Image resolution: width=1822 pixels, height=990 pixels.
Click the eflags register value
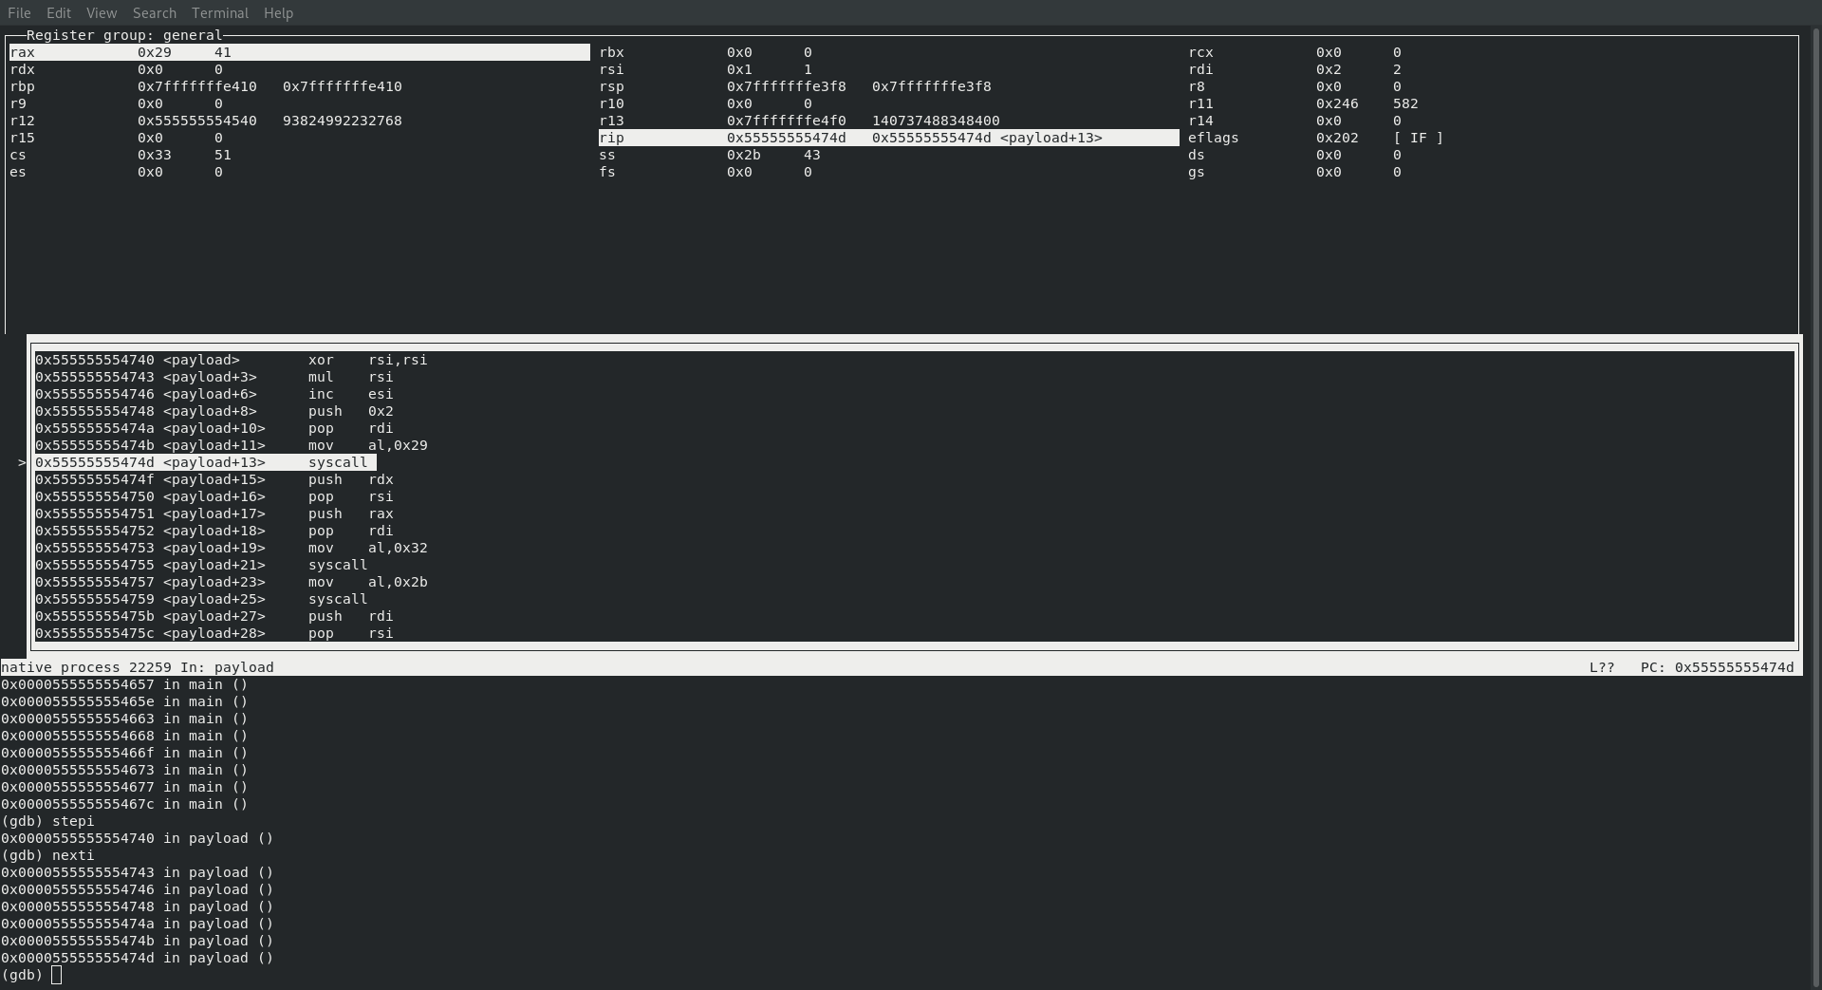point(1337,138)
